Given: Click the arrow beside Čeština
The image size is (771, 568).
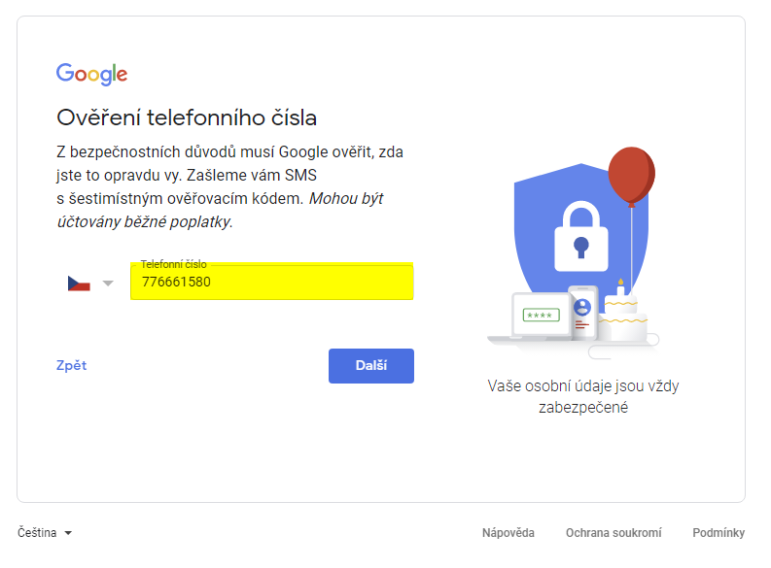Looking at the screenshot, I should (68, 533).
